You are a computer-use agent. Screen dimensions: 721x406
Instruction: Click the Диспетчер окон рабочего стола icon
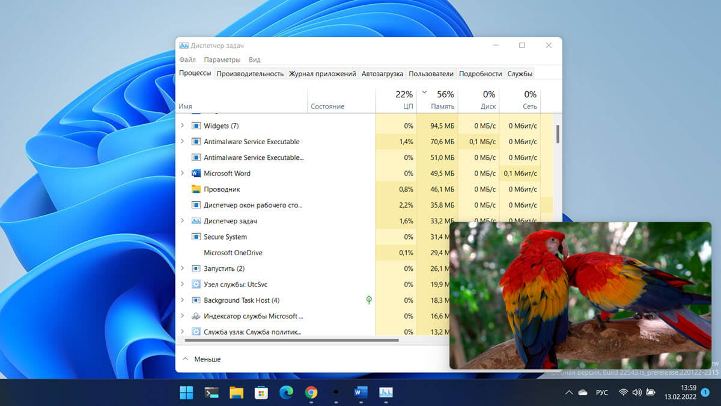196,205
